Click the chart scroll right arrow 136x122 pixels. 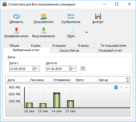(x=127, y=88)
